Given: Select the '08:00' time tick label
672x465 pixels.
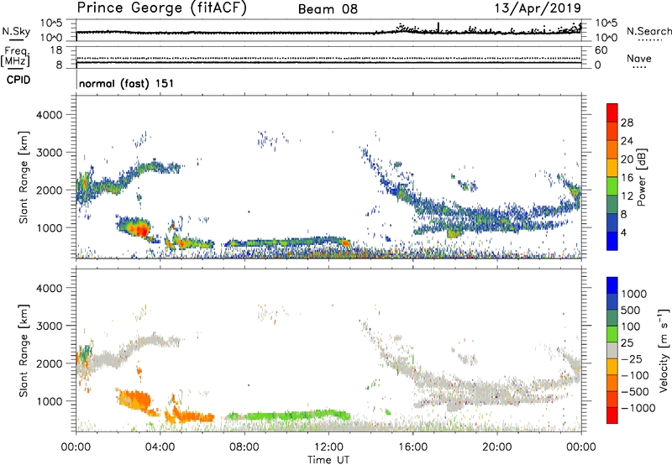Looking at the screenshot, I should [x=244, y=447].
